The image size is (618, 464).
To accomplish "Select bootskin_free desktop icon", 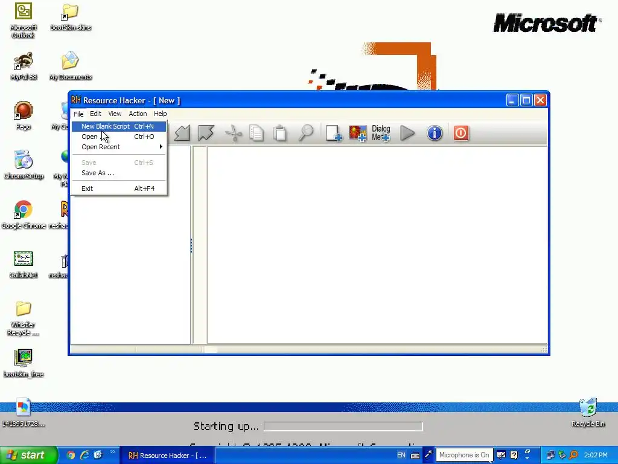I will tap(24, 363).
